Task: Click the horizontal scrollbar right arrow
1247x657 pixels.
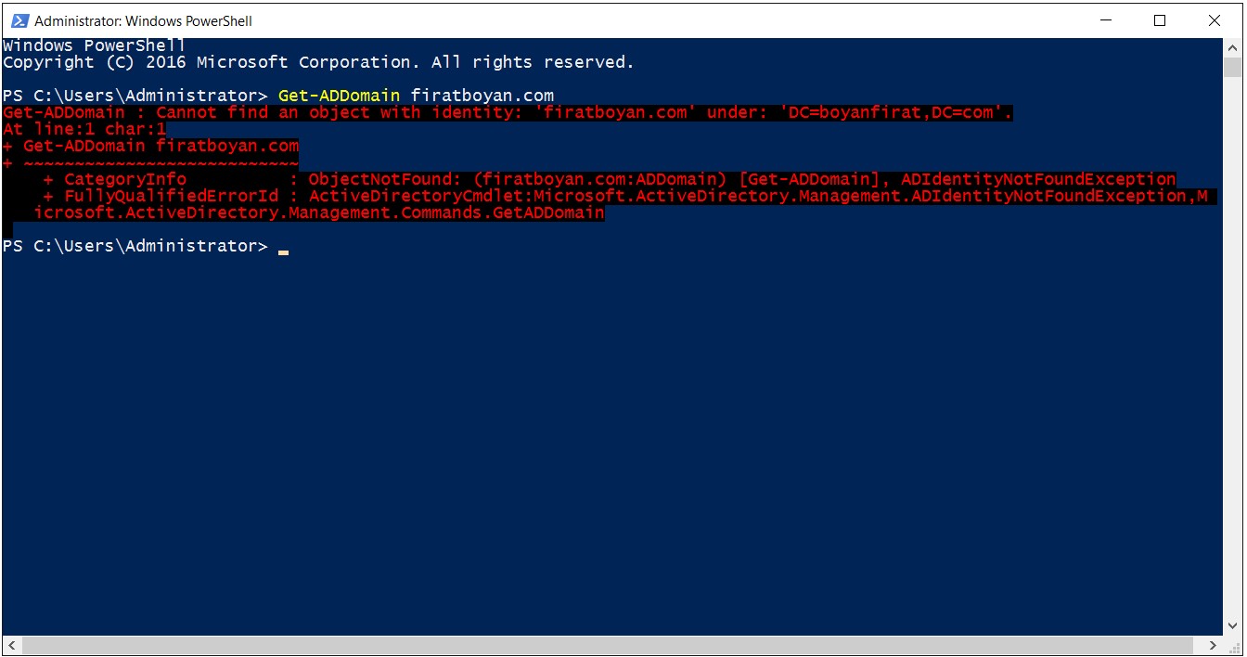Action: point(1215,644)
